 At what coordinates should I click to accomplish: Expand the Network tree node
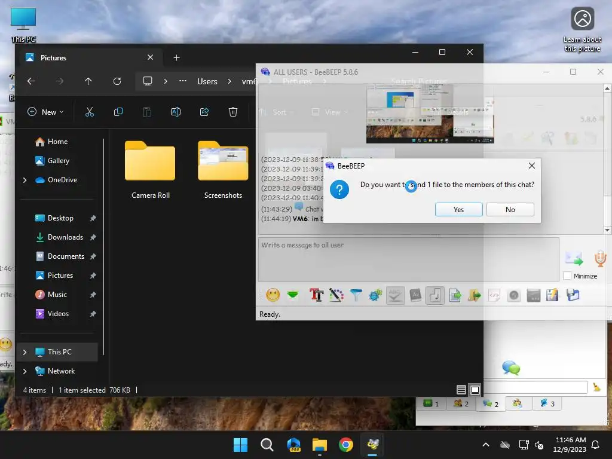point(25,371)
